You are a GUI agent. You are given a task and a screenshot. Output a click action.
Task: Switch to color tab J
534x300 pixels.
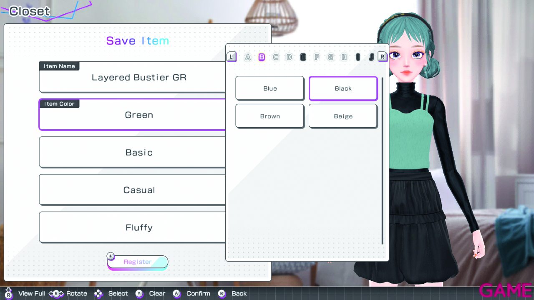coord(371,57)
